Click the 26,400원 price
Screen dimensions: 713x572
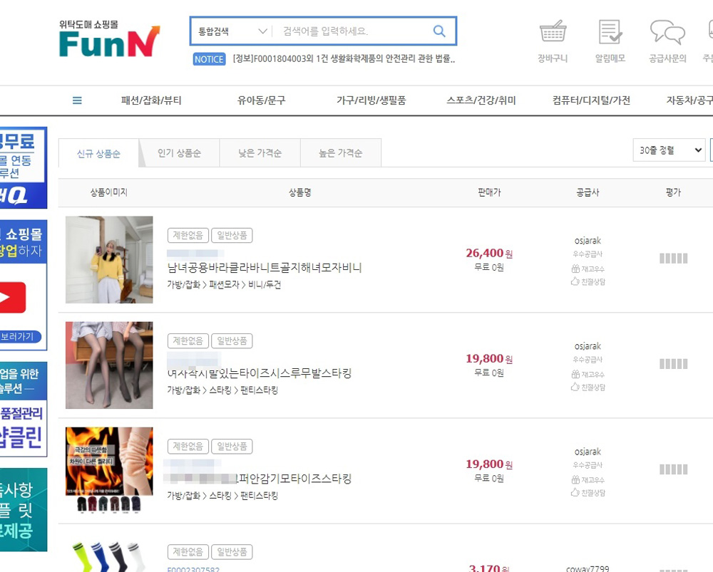489,253
